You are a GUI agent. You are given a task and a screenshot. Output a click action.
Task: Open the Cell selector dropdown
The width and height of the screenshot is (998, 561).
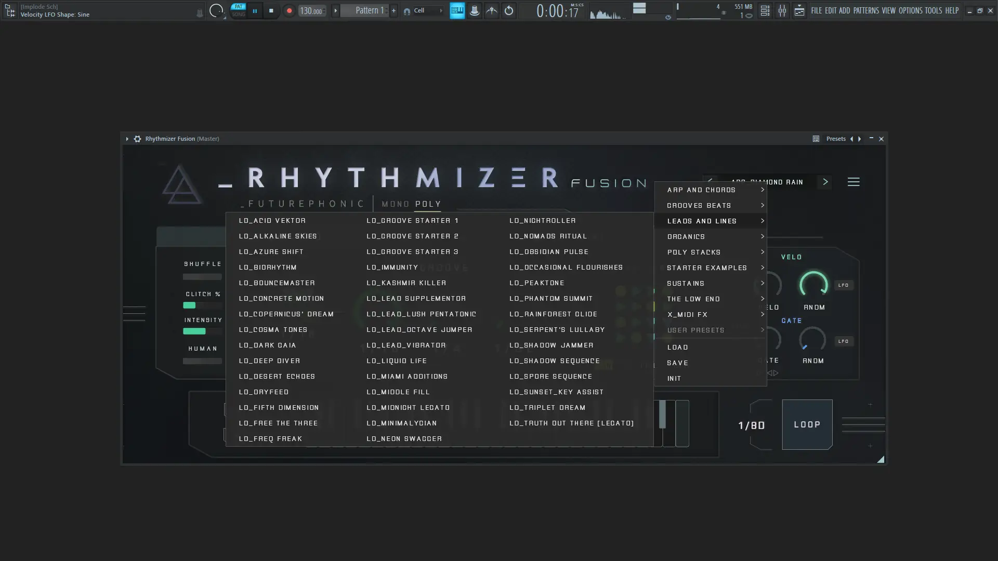click(x=423, y=10)
